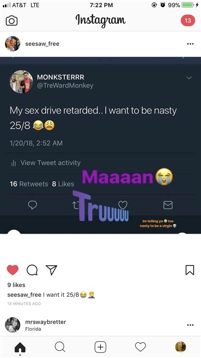Viewport: 201px width, 358px height.
Task: Open the Activity heart tab
Action: [140, 347]
